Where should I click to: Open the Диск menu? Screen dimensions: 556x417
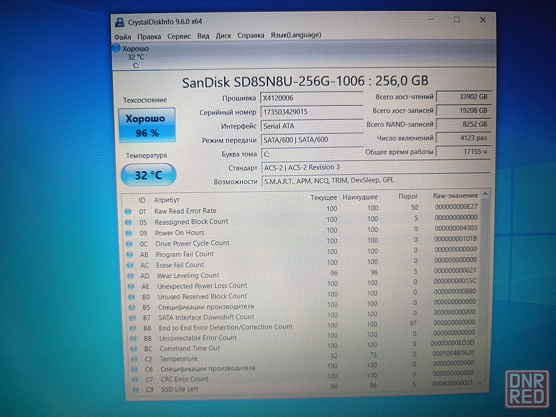point(224,36)
